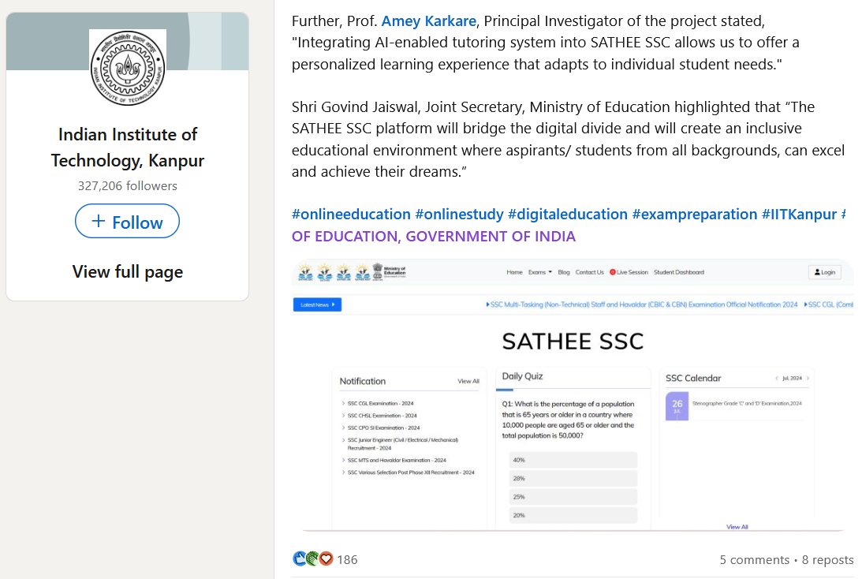Image resolution: width=862 pixels, height=579 pixels.
Task: Follow Indian Institute of Technology, Kanpur
Action: pyautogui.click(x=127, y=222)
